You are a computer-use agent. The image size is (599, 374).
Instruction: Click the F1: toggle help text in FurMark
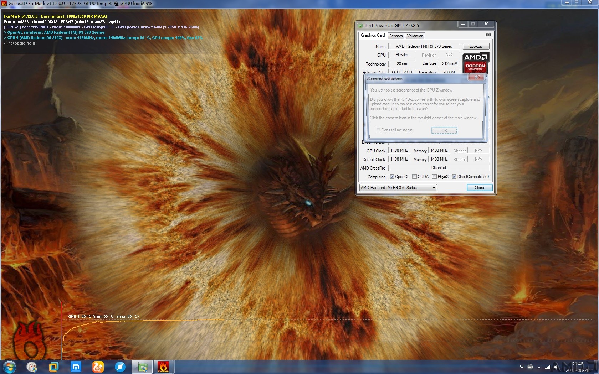click(x=20, y=43)
